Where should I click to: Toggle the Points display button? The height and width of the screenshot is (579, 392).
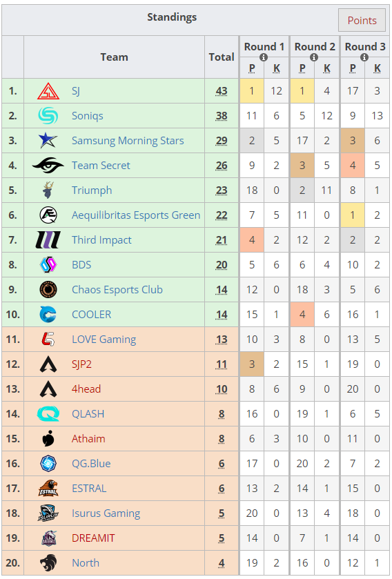click(x=362, y=20)
